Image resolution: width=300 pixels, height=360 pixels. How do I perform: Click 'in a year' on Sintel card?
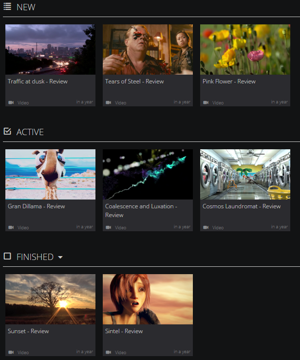(x=182, y=352)
